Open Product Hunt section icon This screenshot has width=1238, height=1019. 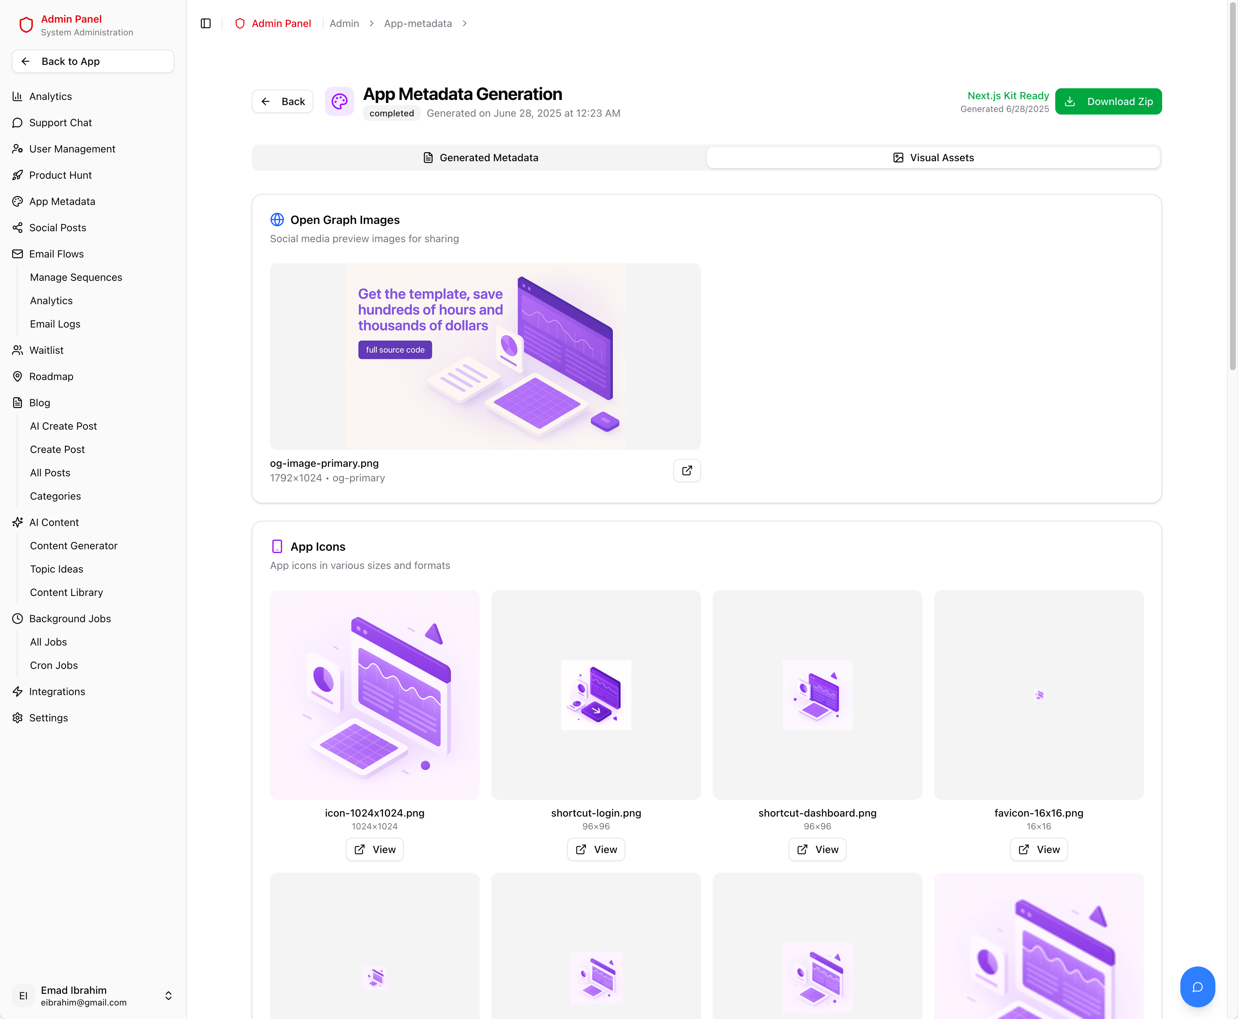tap(17, 175)
